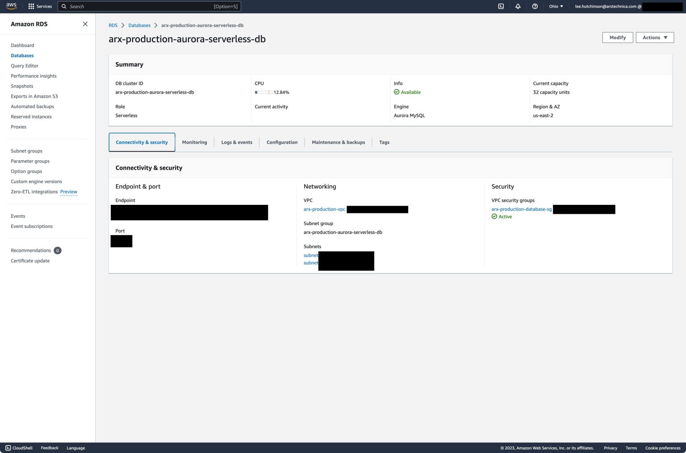
Task: Click the Zero-ETL Preview link
Action: coord(69,192)
